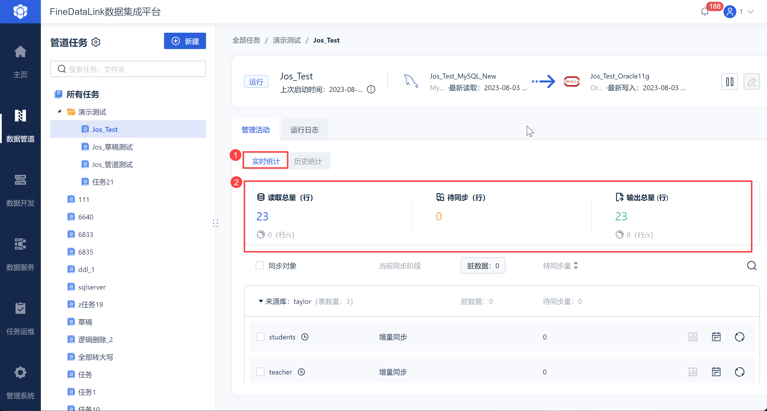Click the info icon beside last start time
The image size is (767, 411).
pyautogui.click(x=371, y=89)
